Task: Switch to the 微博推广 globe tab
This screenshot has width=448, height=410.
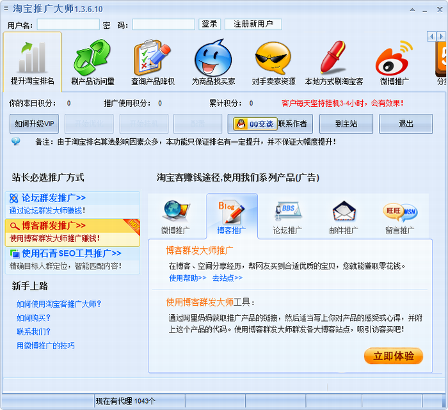Action: [x=175, y=217]
